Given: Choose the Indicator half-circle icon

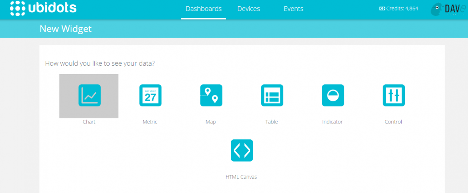Looking at the screenshot, I should [333, 96].
